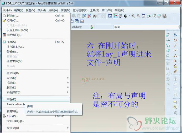Screen dimensions: 182x133
Task: Click the binoculars Find tool
Action: pyautogui.click(x=95, y=16)
